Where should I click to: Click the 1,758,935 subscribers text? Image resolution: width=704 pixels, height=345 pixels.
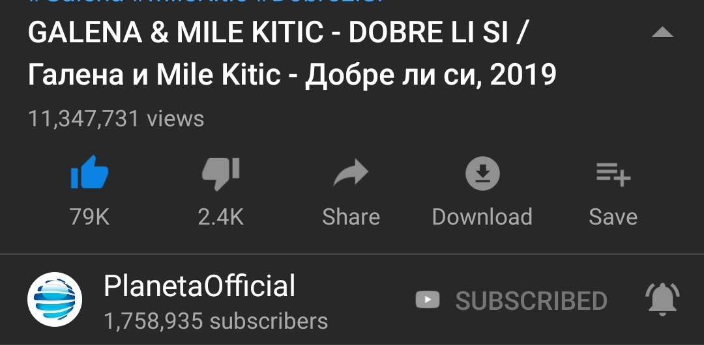coord(216,321)
